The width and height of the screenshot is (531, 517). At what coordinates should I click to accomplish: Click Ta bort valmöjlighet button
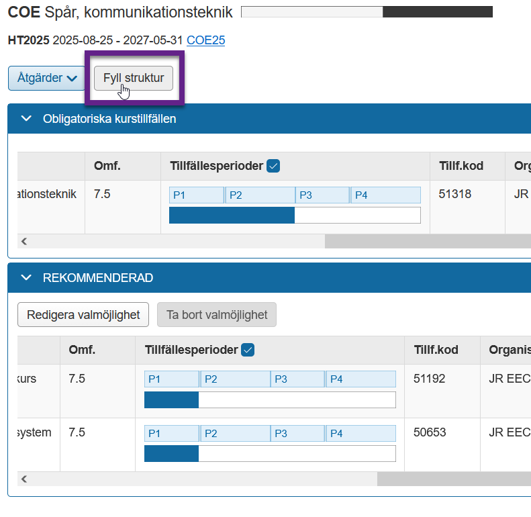pos(217,314)
